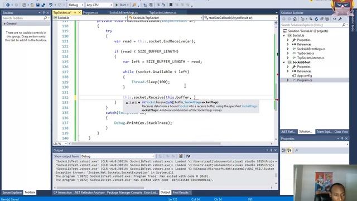Viewport: 357px width, 201px height.
Task: Select TcpSocket.cs in Solution Explorer
Action: 305,54
